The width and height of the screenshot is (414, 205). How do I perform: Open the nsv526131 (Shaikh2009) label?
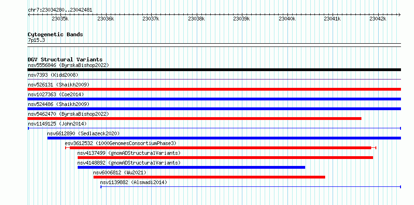point(59,85)
